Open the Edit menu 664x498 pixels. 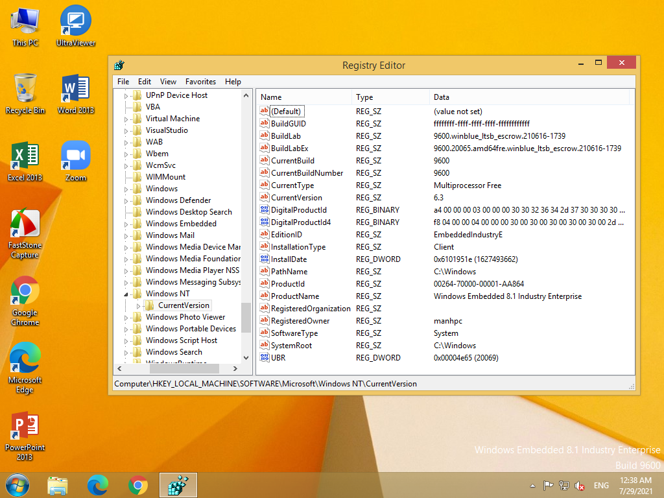[145, 82]
